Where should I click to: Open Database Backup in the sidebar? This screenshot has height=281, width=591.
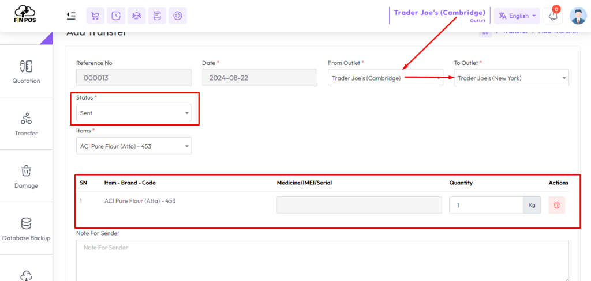coord(26,228)
